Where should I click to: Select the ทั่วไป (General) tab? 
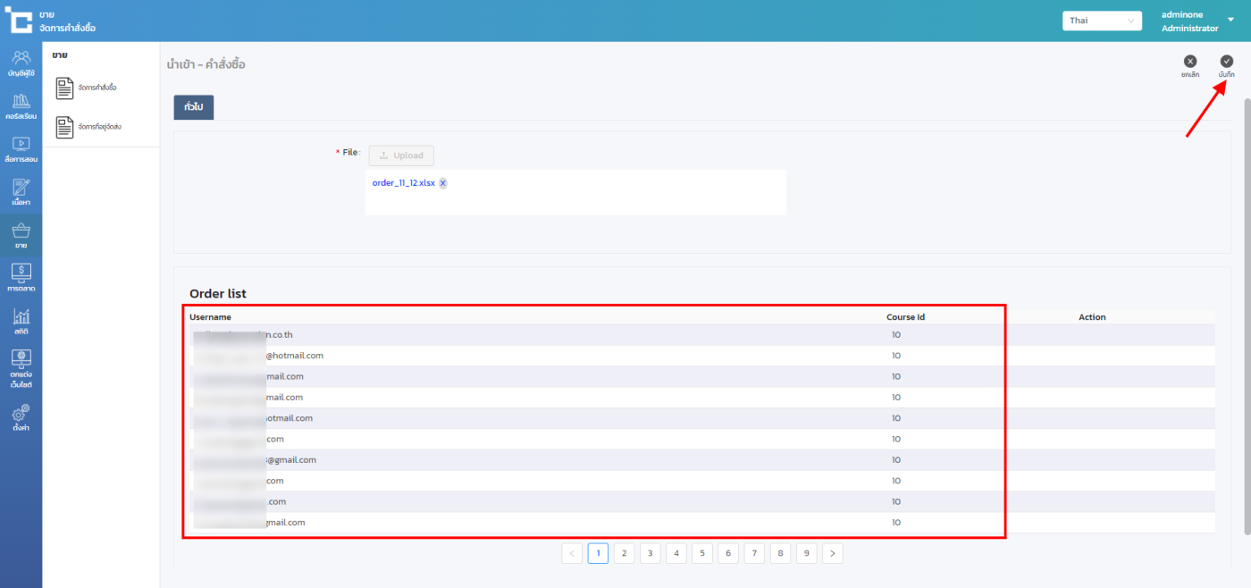coord(193,107)
